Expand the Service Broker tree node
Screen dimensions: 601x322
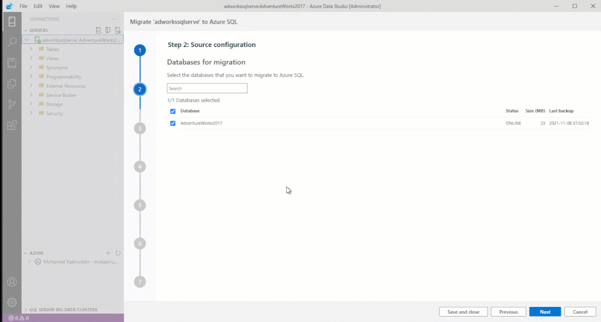[31, 95]
